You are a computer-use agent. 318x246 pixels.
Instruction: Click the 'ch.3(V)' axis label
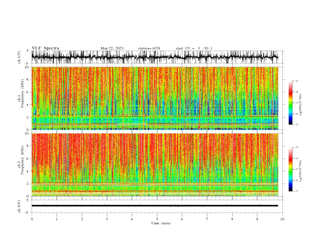(x=19, y=206)
